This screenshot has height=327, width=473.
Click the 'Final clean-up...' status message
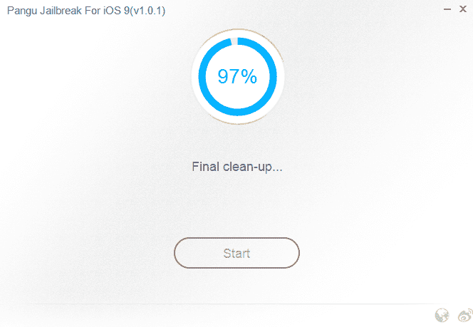click(x=237, y=167)
